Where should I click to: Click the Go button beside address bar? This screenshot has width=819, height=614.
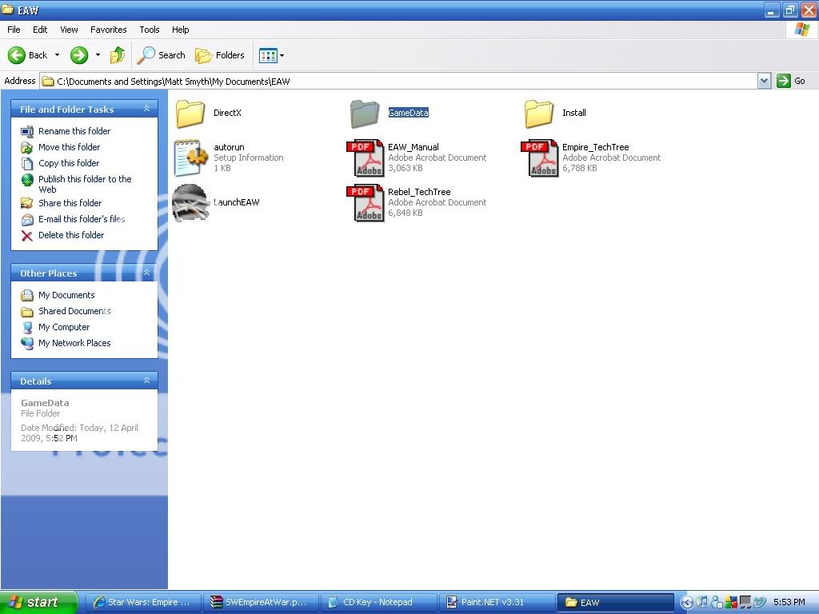pyautogui.click(x=791, y=81)
